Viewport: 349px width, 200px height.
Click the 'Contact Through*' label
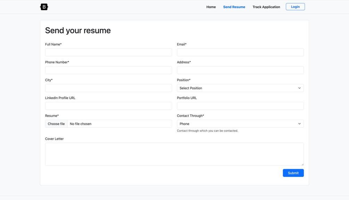[190, 116]
